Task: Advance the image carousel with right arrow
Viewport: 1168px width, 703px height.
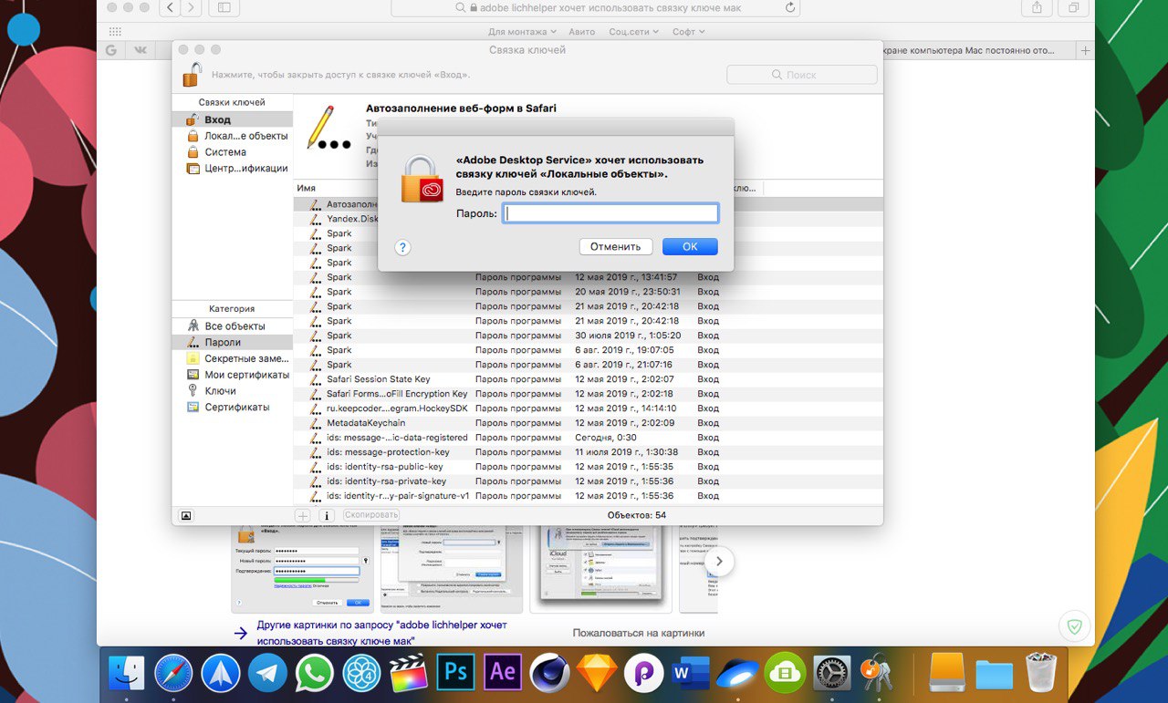Action: coord(719,561)
